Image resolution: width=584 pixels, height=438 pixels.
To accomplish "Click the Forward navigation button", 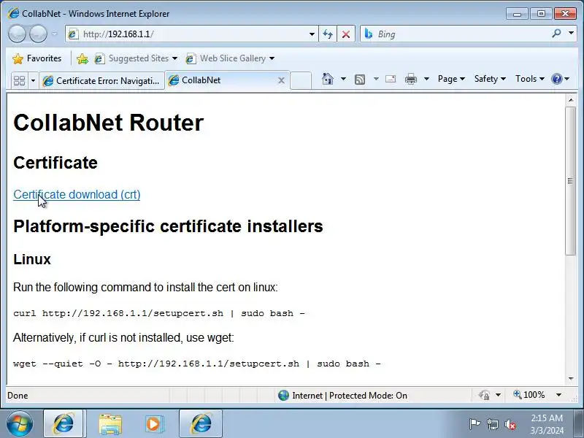I will pos(38,34).
